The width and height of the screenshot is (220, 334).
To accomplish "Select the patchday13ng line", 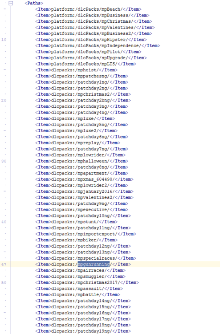I will click(x=83, y=252).
